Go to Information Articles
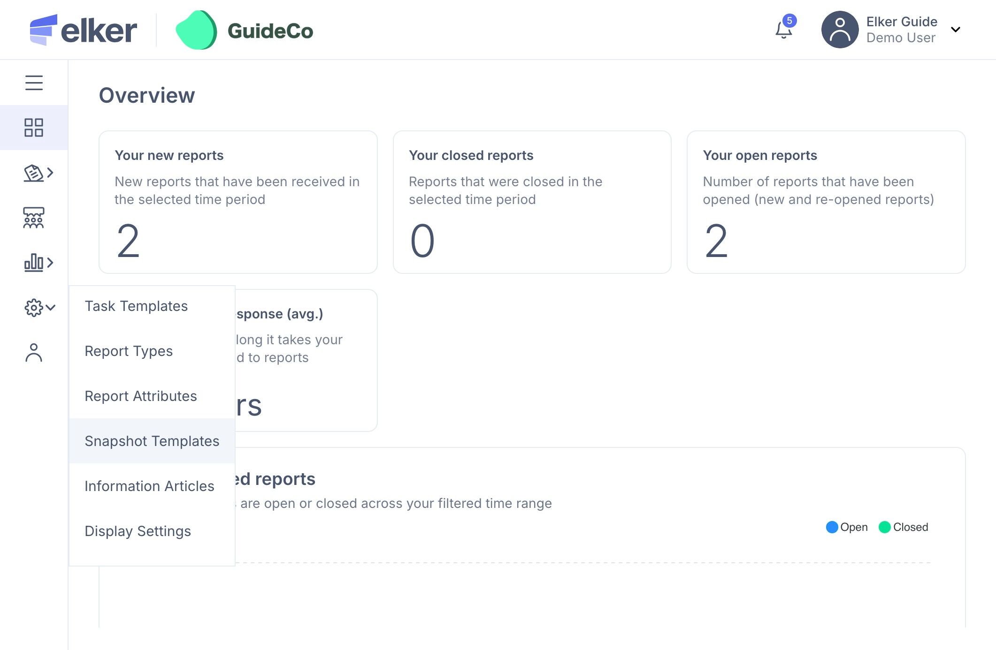Screen dimensions: 996x650 point(149,486)
